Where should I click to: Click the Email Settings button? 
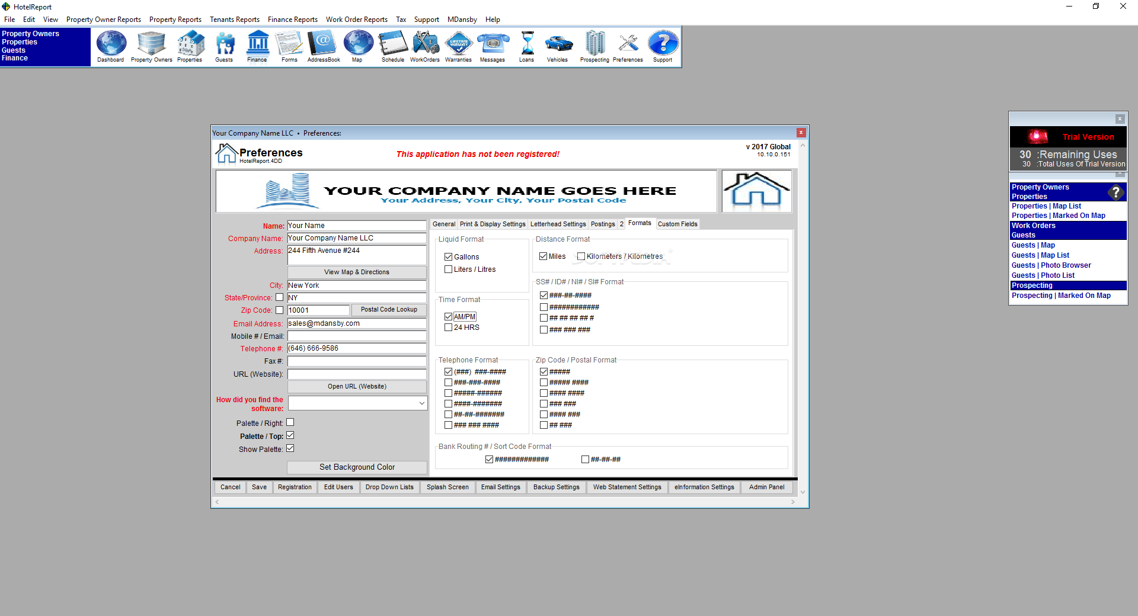[x=501, y=487]
